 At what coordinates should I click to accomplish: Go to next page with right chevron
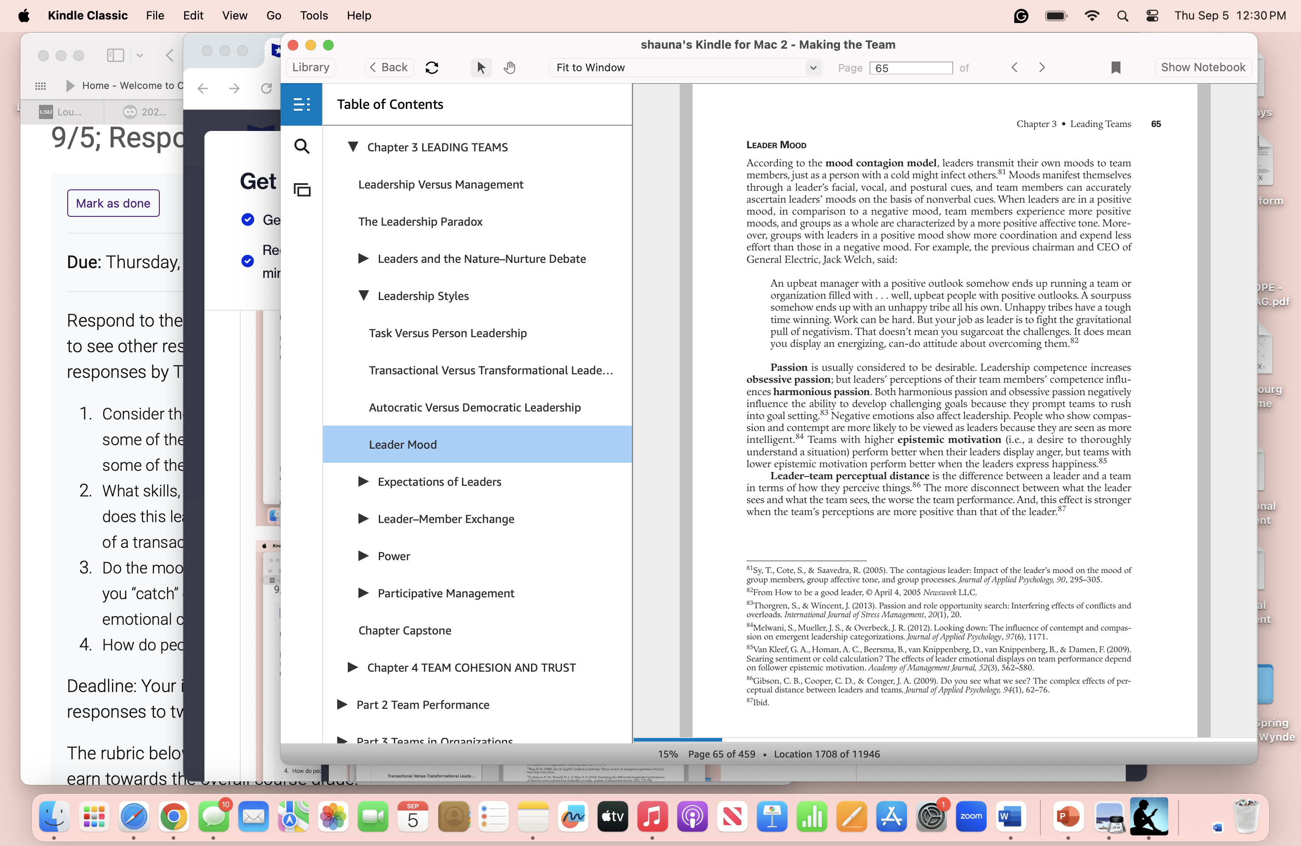coord(1042,68)
